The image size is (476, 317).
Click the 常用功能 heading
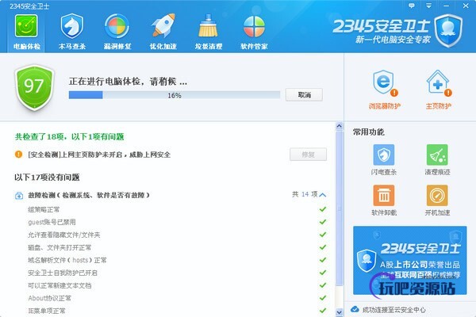click(x=369, y=132)
